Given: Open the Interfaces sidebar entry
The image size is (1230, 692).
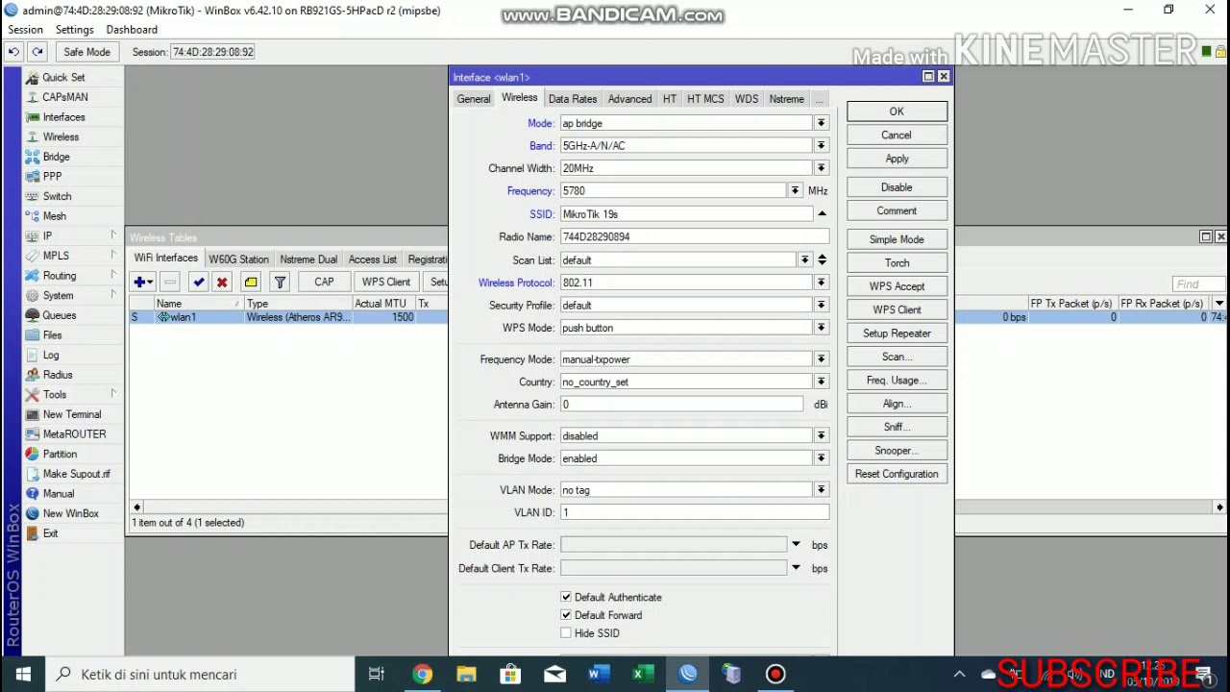Looking at the screenshot, I should click(x=63, y=117).
